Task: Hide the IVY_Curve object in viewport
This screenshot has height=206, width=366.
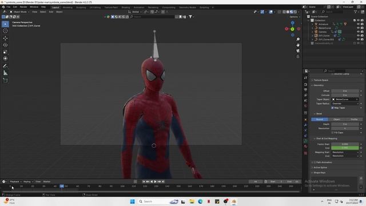Action: [x=359, y=35]
